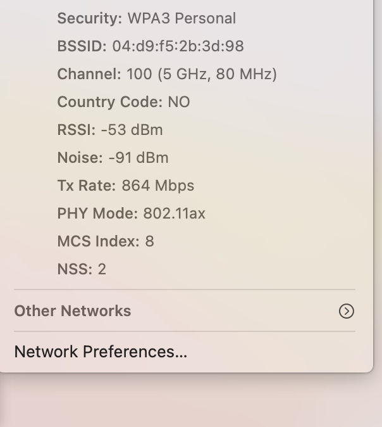The width and height of the screenshot is (382, 427).
Task: Click the "RSSI:" label
Action: pyautogui.click(x=77, y=130)
